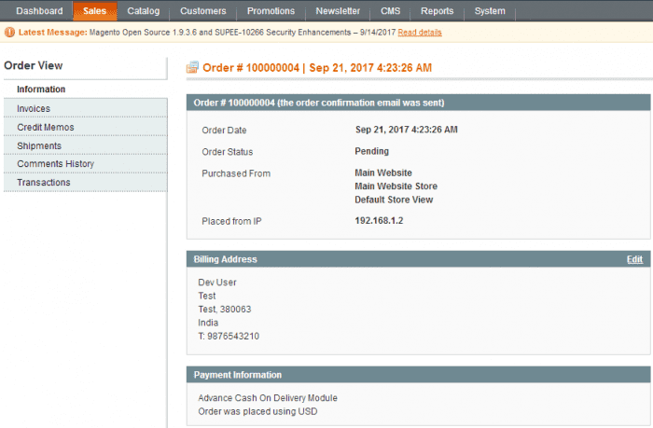Click the order icon beside the order title

193,68
